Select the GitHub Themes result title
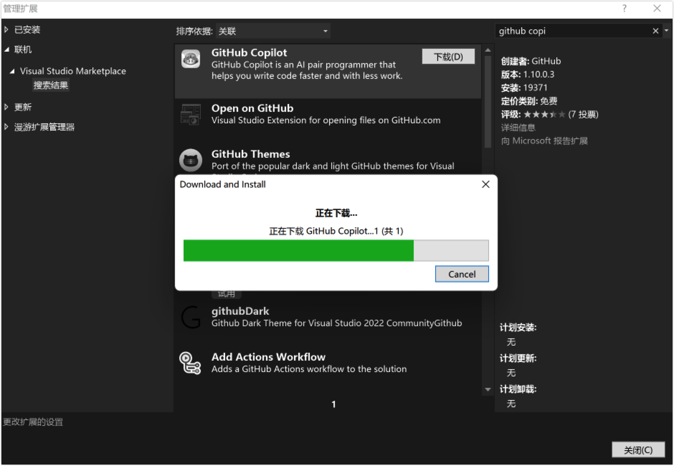 click(x=251, y=154)
